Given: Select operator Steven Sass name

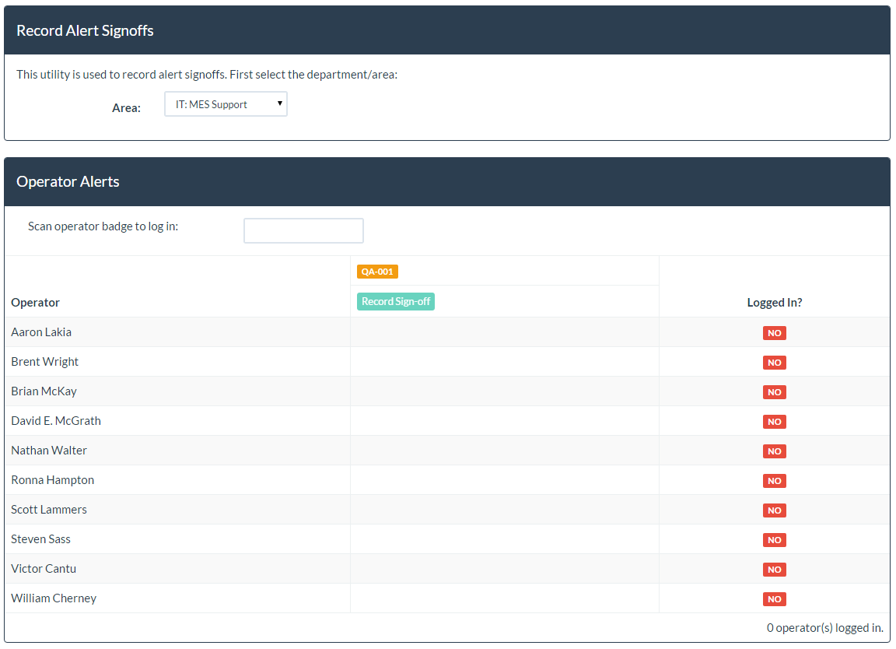Looking at the screenshot, I should (40, 539).
